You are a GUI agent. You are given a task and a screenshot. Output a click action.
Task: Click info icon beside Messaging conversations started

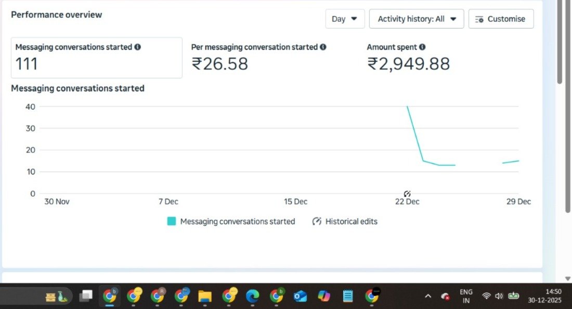pos(138,47)
